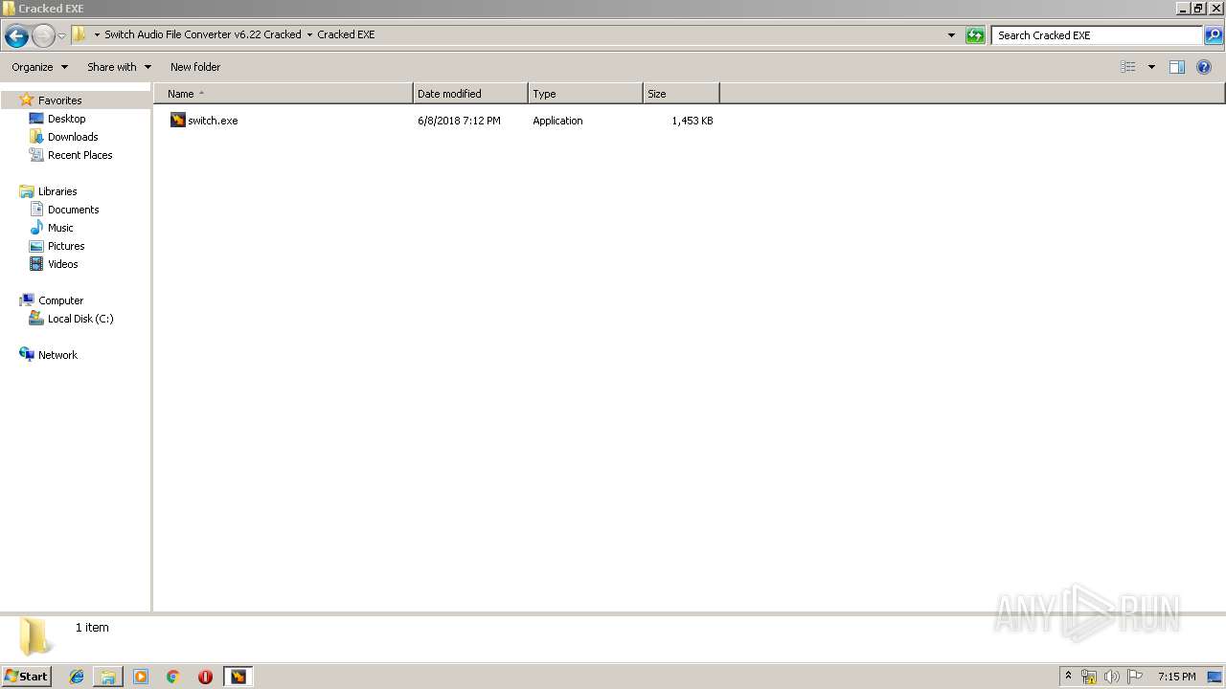Launch Windows Media Player from taskbar
The image size is (1226, 689).
click(x=141, y=677)
